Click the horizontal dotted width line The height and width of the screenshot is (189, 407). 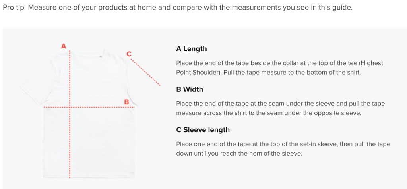click(89, 107)
